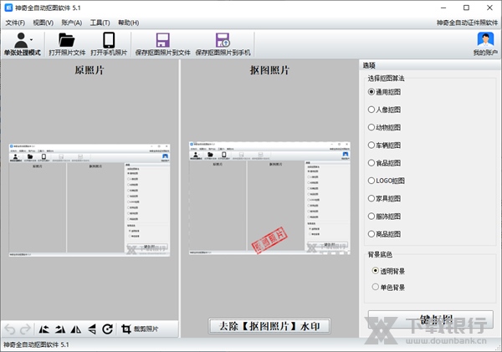The width and height of the screenshot is (502, 352).
Task: Click the 裁剪照片 crop tool
Action: (x=140, y=329)
